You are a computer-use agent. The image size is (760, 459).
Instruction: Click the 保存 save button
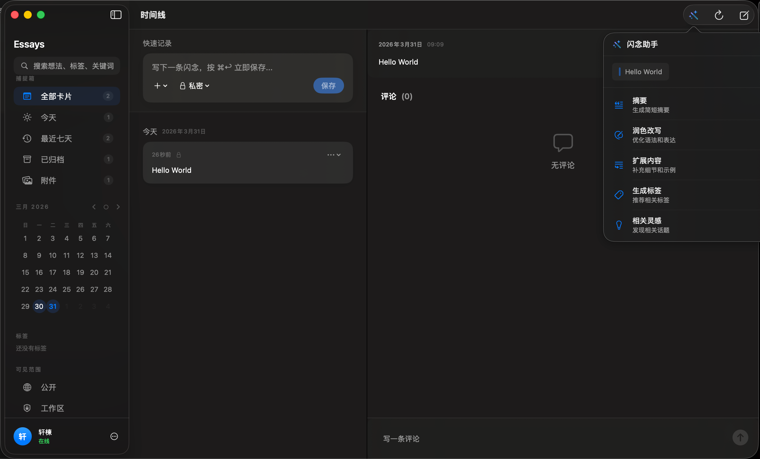(328, 86)
